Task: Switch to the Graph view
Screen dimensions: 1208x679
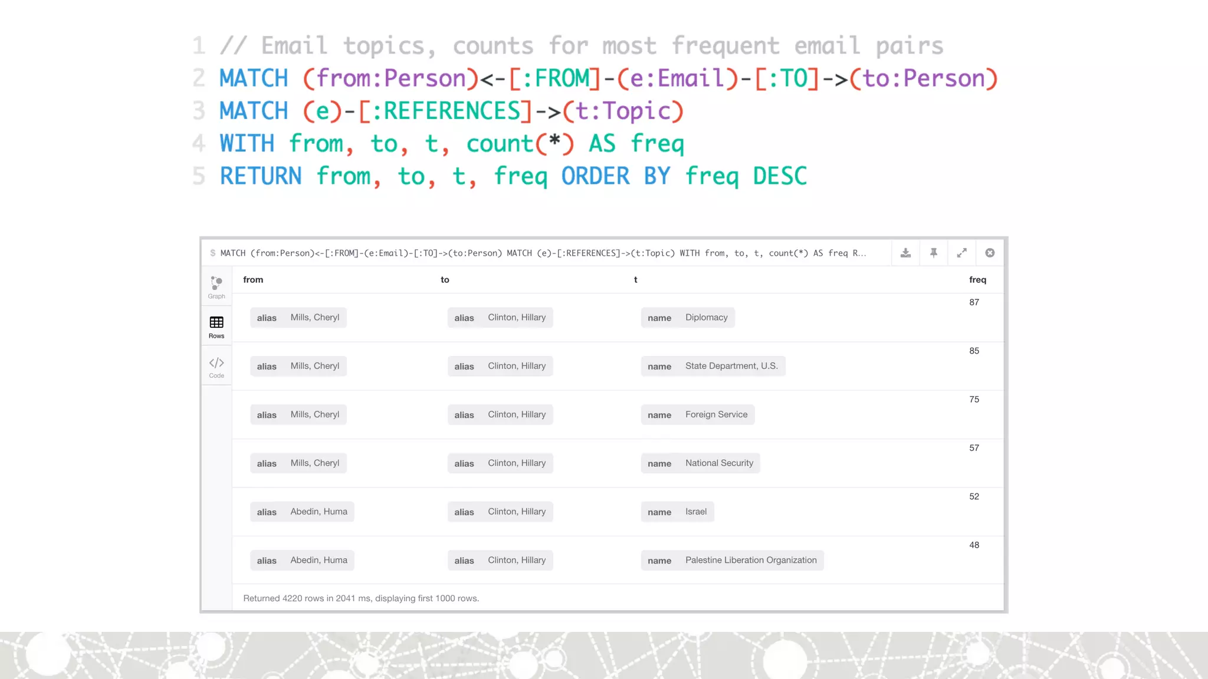Action: pyautogui.click(x=216, y=286)
